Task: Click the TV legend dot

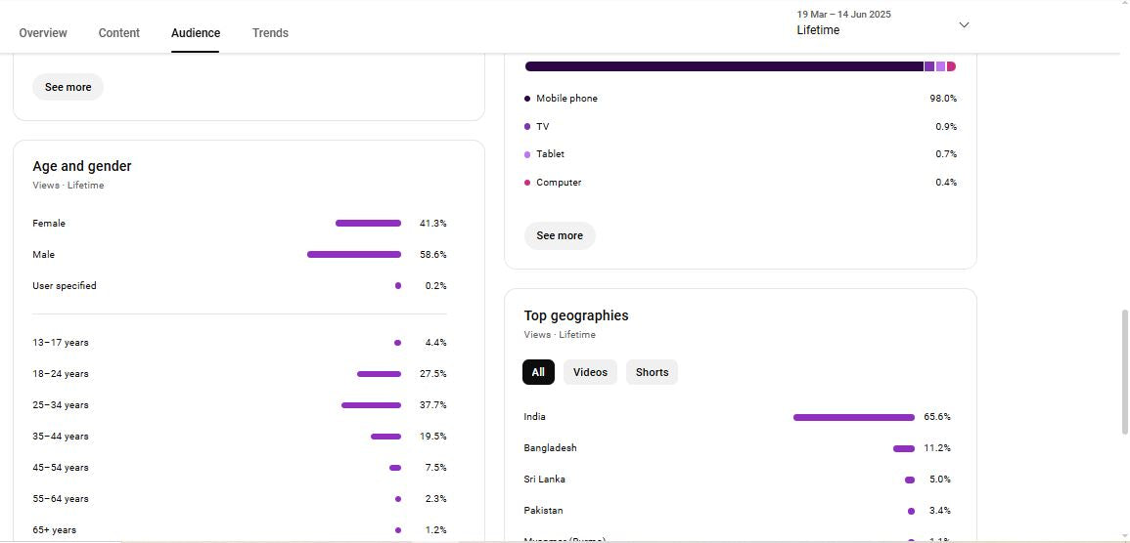Action: click(x=527, y=127)
